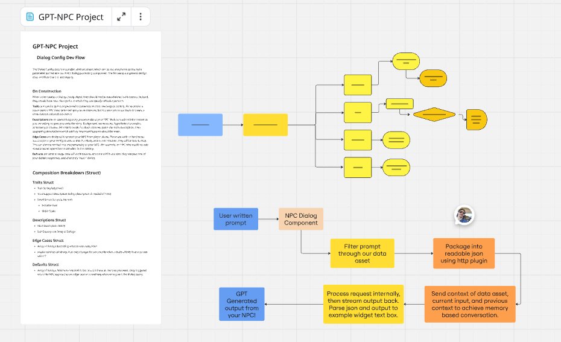561x342 pixels.
Task: Click the orange-yellow diamond decision shape
Action: pyautogui.click(x=434, y=115)
